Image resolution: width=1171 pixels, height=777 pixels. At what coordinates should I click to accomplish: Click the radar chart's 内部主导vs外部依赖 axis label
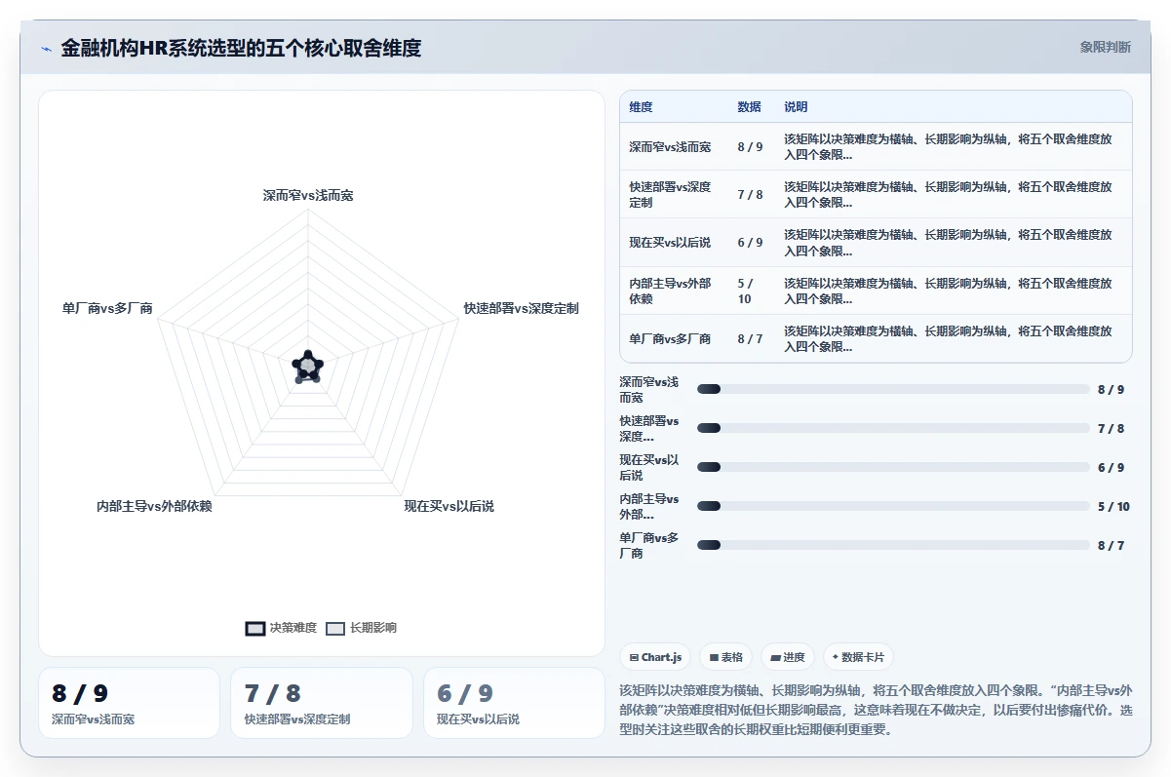pos(154,506)
